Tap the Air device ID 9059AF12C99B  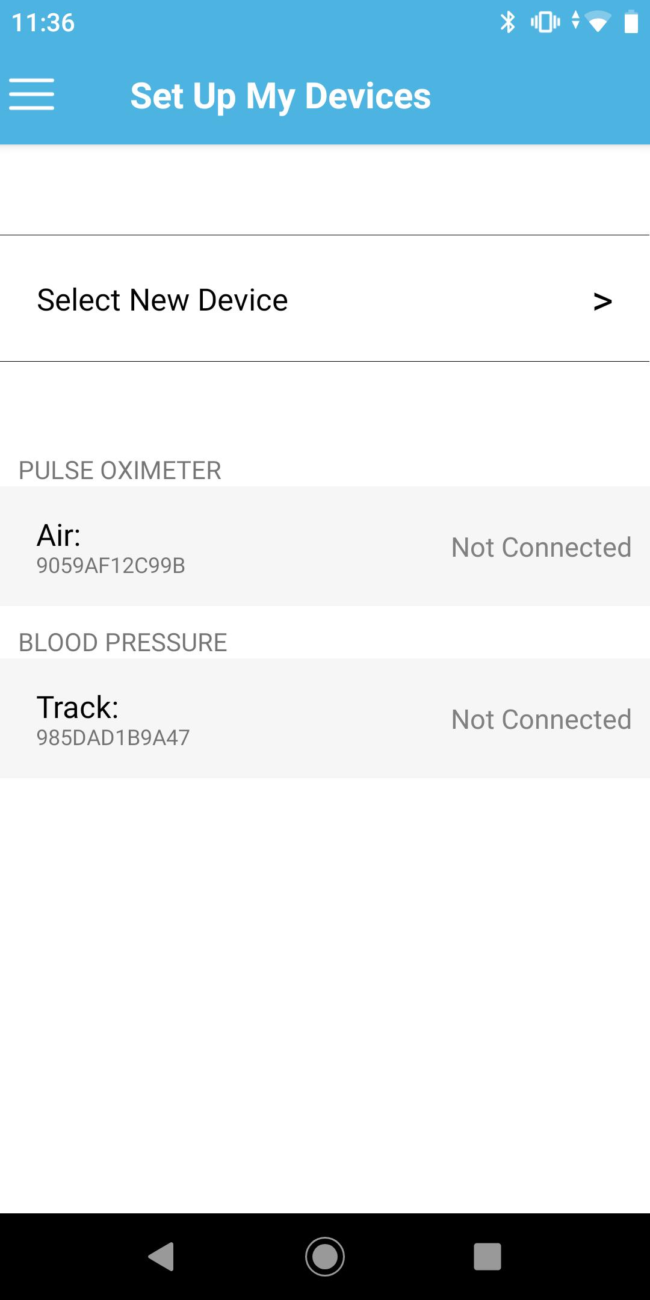point(111,566)
